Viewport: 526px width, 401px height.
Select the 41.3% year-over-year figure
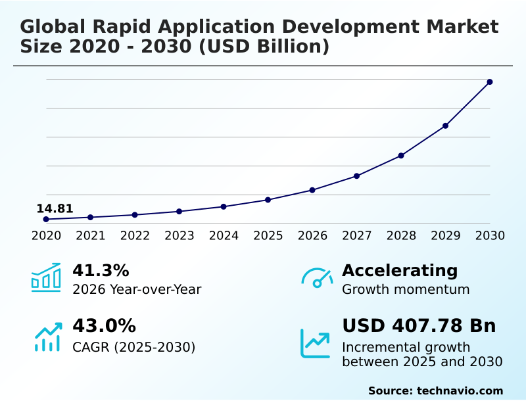tap(101, 270)
